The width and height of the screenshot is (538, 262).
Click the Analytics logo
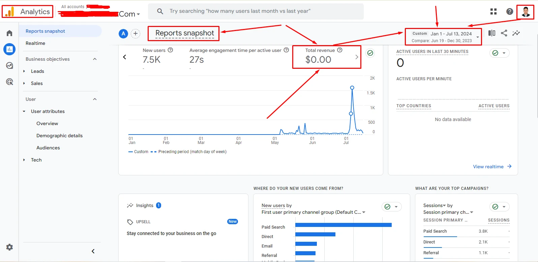click(28, 12)
